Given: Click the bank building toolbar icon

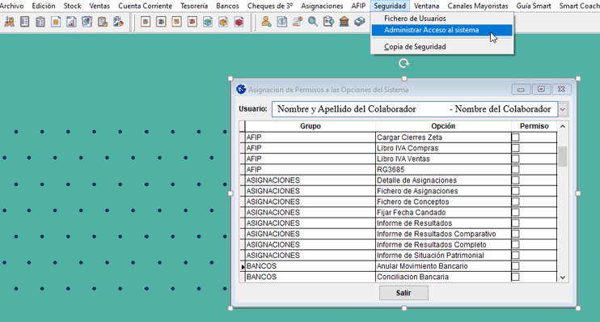Looking at the screenshot, I should point(344,22).
